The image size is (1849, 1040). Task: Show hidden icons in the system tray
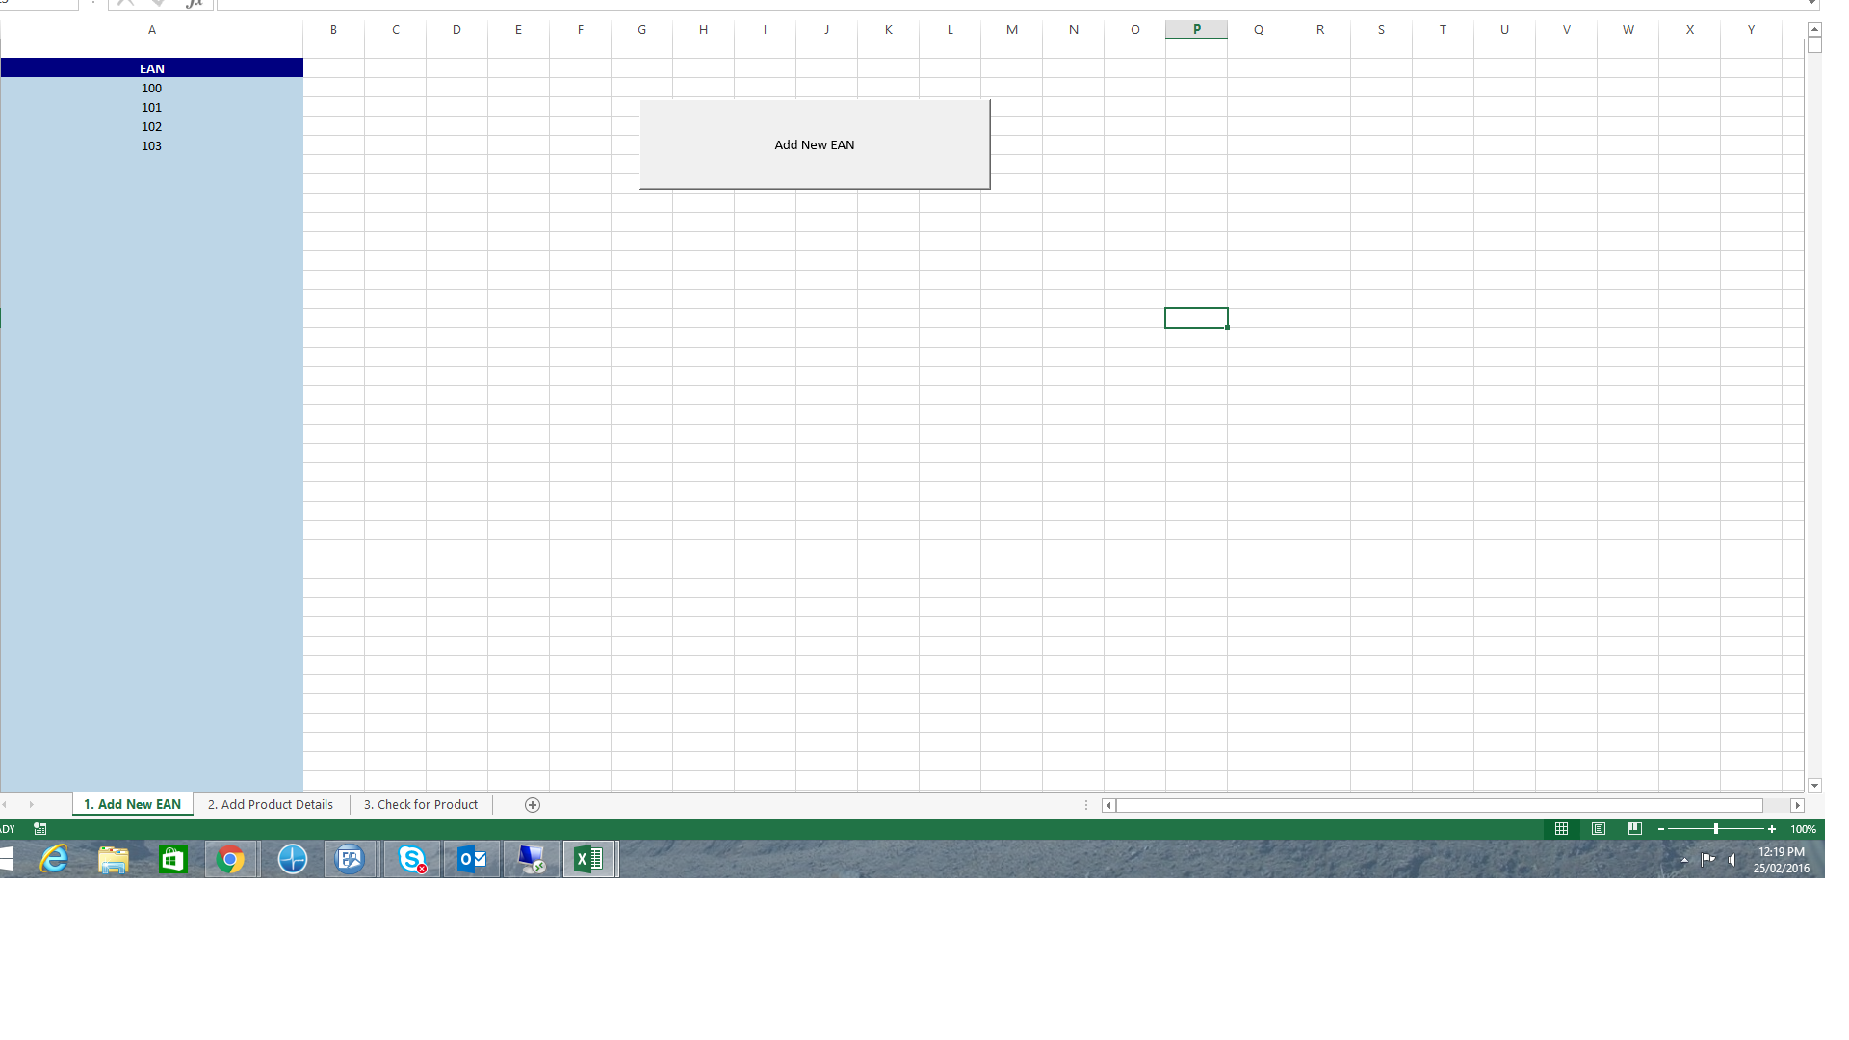(x=1683, y=861)
